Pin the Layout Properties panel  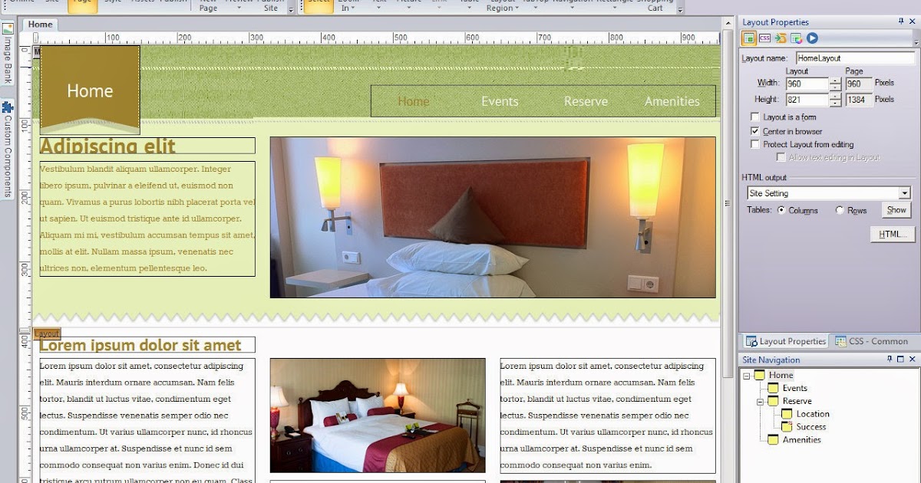pyautogui.click(x=901, y=22)
